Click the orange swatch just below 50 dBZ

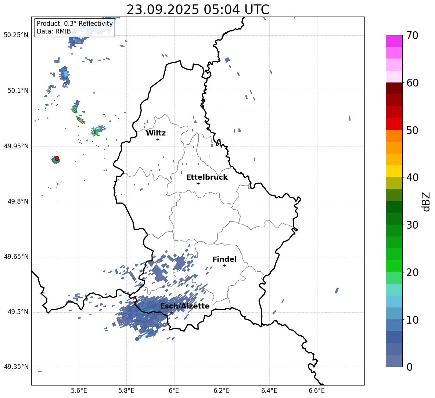click(394, 136)
